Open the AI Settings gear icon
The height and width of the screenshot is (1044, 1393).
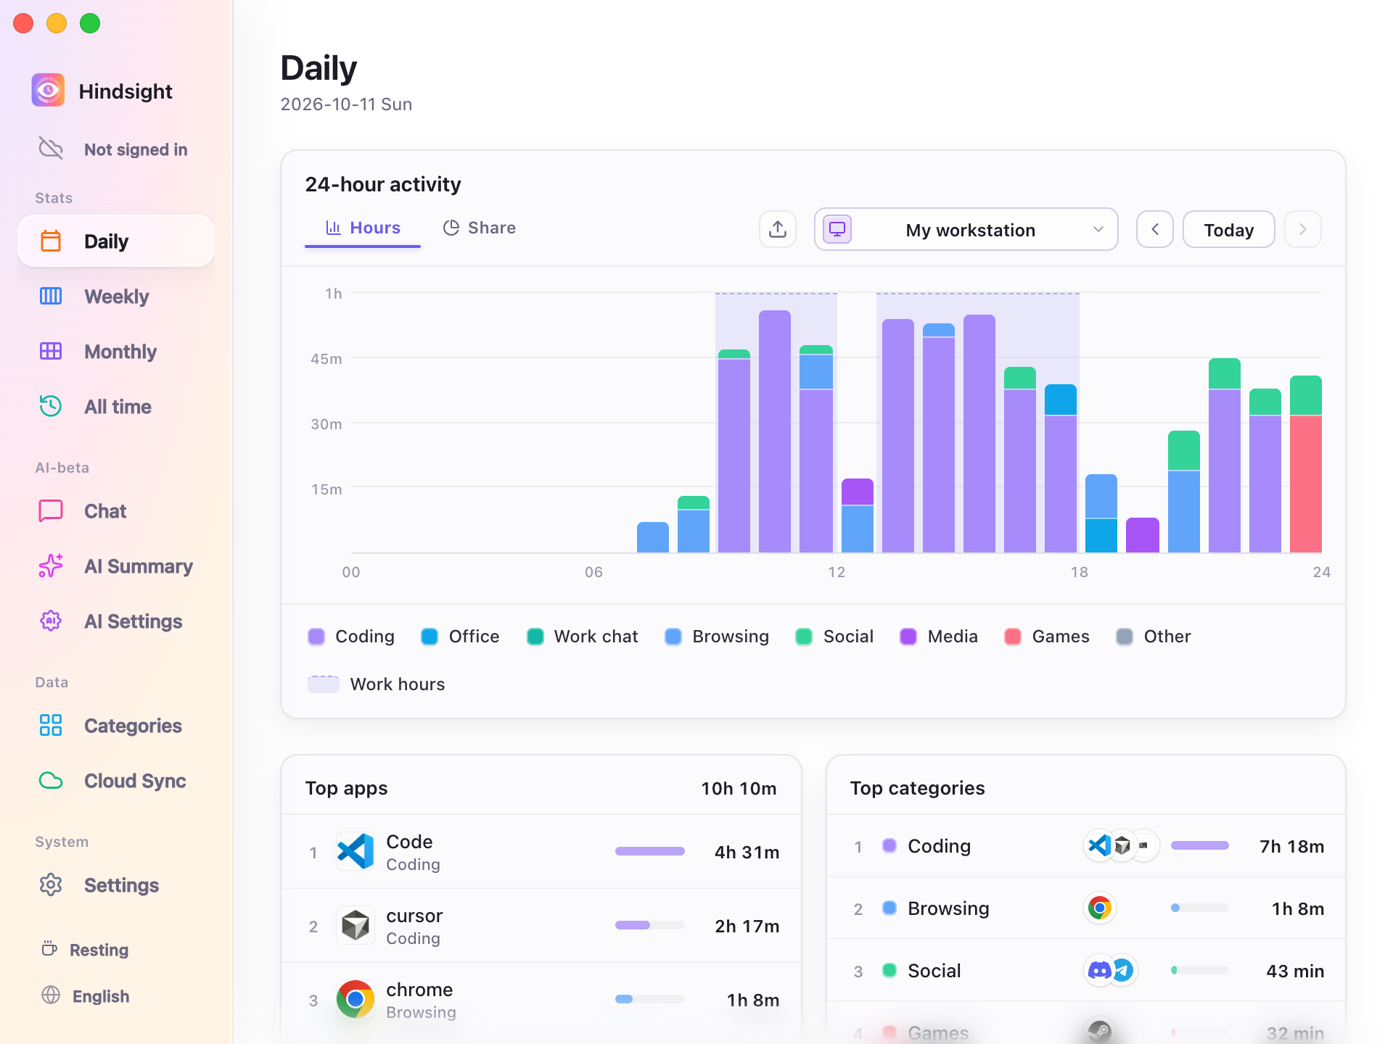pyautogui.click(x=51, y=621)
